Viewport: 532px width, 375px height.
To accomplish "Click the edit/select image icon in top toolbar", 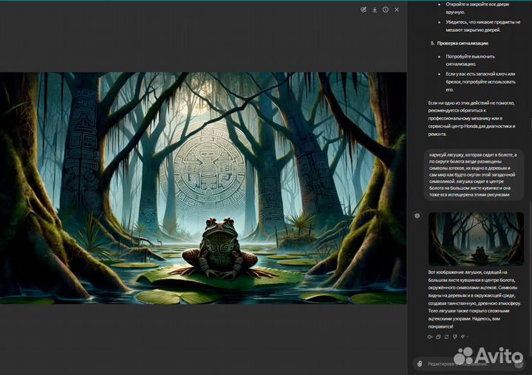I will [x=364, y=10].
